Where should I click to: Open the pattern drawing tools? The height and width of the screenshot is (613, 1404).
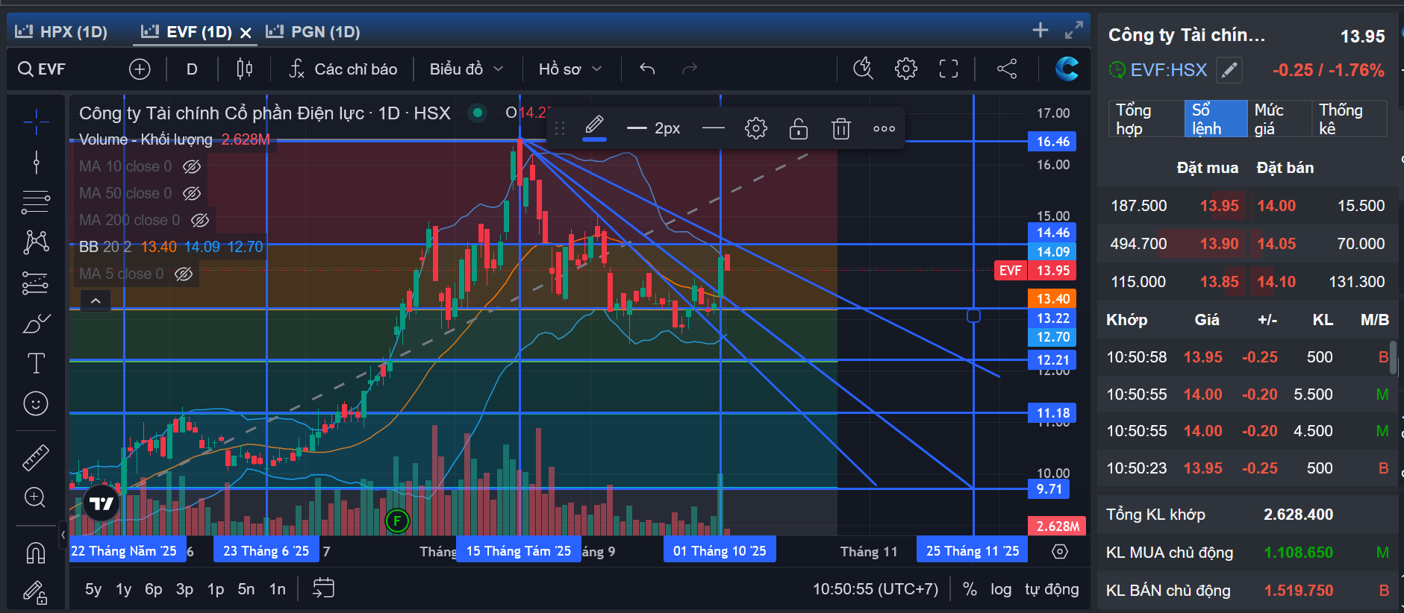click(36, 242)
